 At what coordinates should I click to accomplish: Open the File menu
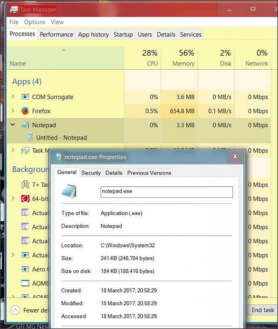14,22
